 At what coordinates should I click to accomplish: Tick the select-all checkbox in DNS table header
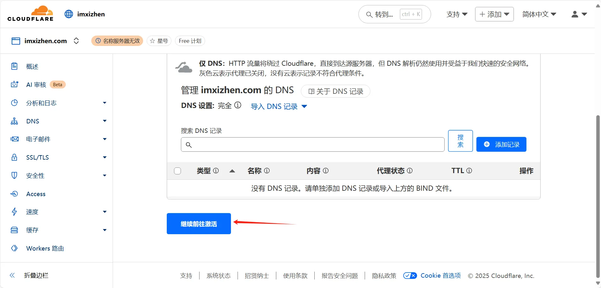tap(177, 171)
